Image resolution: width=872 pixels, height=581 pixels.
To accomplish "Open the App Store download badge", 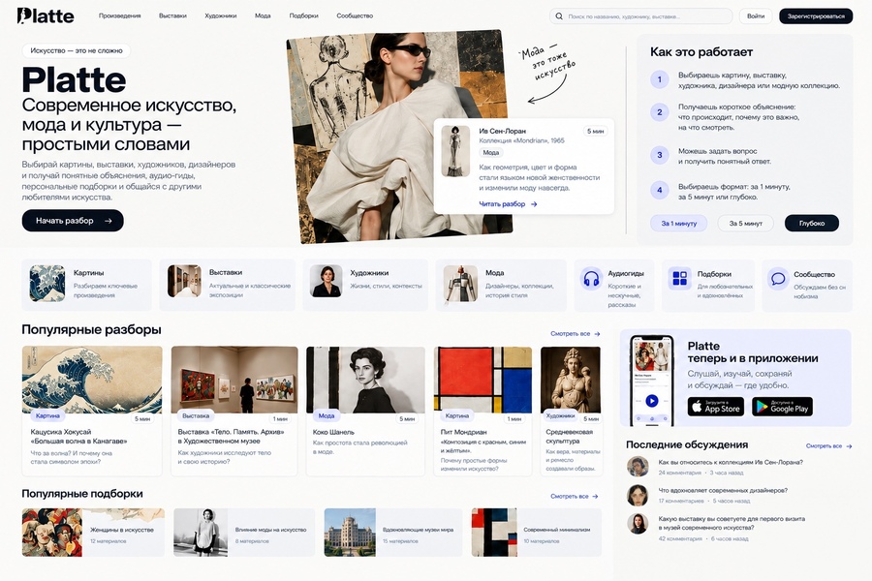I will [x=716, y=407].
